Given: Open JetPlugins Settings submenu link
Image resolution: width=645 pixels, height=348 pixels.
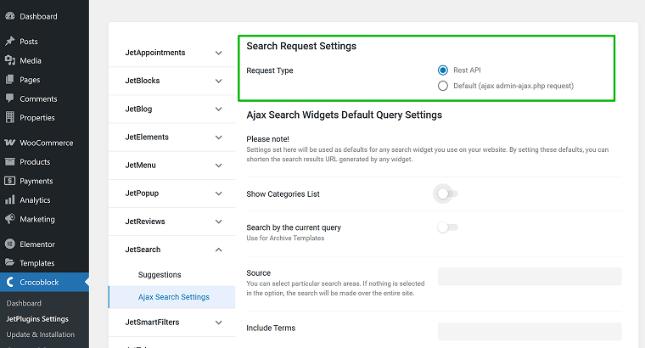Looking at the screenshot, I should pos(37,319).
